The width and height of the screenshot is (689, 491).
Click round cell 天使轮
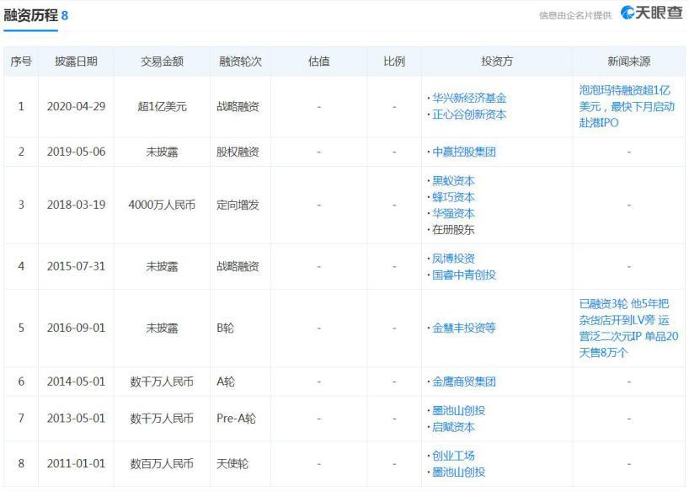232,464
